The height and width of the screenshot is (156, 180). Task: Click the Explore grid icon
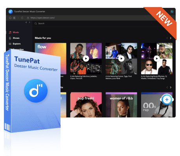[x=10, y=44]
